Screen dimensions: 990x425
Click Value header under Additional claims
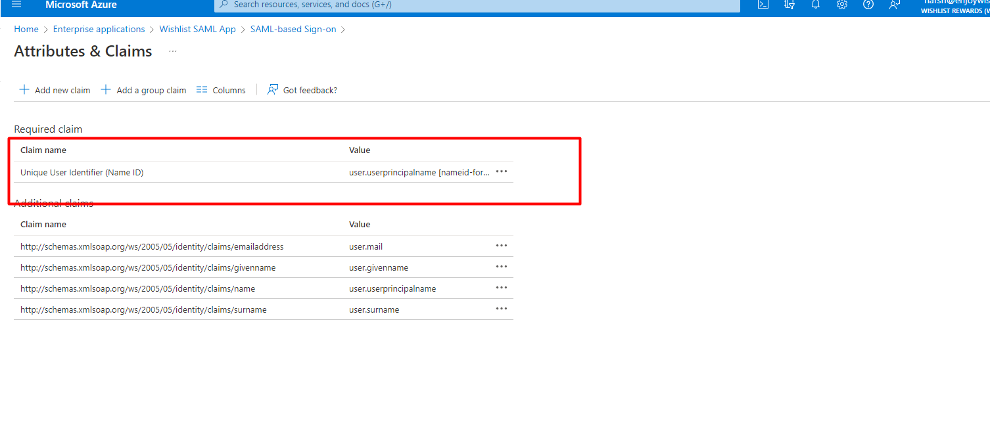[360, 225]
